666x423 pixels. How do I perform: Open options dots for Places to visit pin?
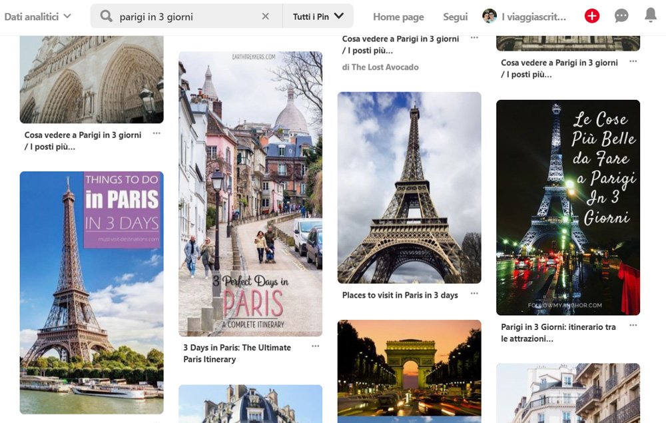click(474, 294)
